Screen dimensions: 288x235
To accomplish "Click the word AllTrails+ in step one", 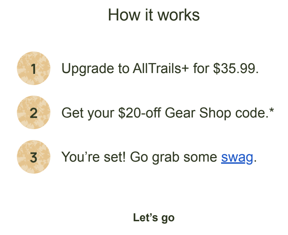I will (x=161, y=68).
